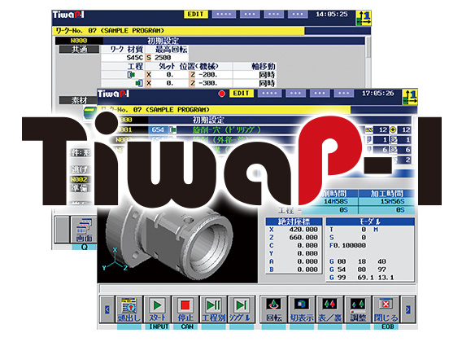The width and height of the screenshot is (462, 342).
Task: Click the **** status box in front window
Action: pyautogui.click(x=269, y=94)
